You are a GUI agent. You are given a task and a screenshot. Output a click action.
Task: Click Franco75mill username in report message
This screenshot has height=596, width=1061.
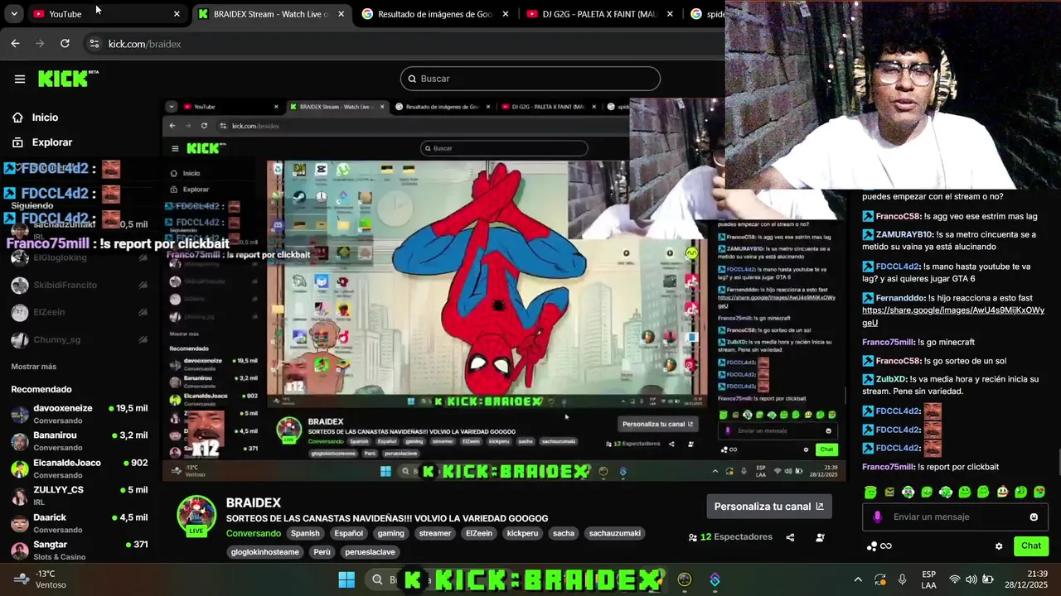click(888, 467)
